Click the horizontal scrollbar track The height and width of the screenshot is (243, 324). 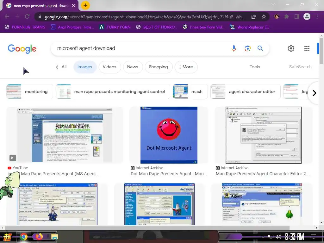click(x=147, y=228)
